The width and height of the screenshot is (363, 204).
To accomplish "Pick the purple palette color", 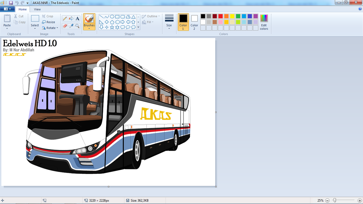I will click(256, 16).
